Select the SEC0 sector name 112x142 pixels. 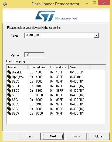pos(16,81)
